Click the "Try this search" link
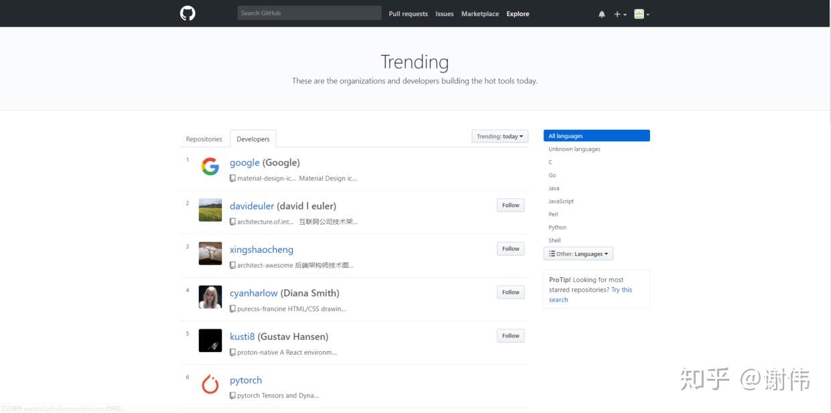The height and width of the screenshot is (413, 831). (590, 295)
